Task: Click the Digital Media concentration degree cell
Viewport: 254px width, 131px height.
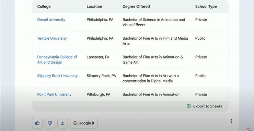Action: pyautogui.click(x=151, y=78)
